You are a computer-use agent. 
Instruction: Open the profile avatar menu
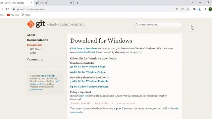pos(210,9)
